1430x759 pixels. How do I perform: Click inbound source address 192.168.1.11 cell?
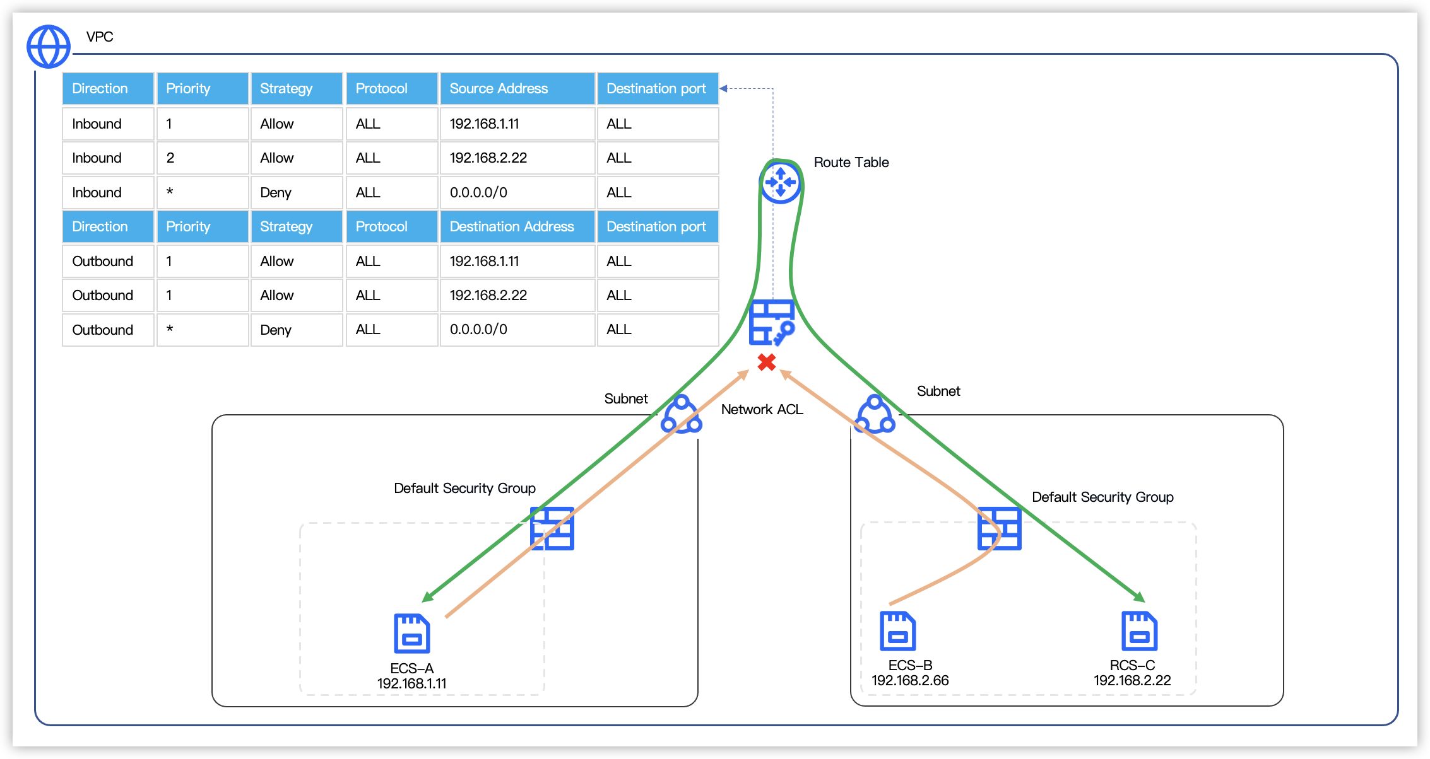(517, 124)
